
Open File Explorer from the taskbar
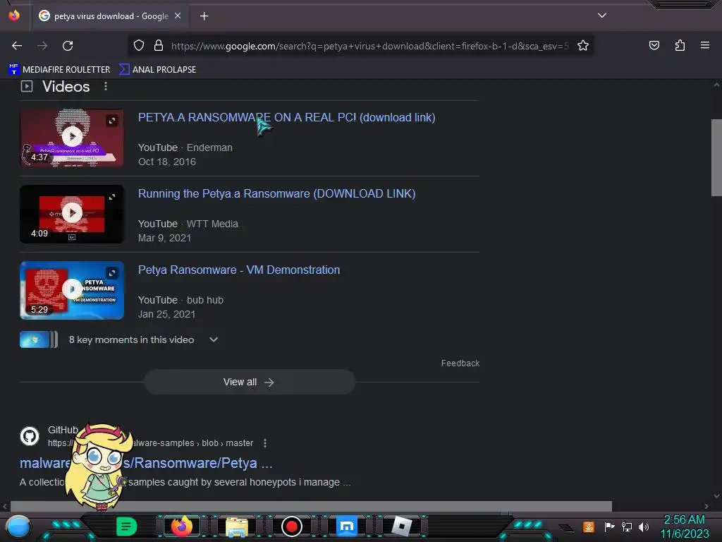[237, 526]
